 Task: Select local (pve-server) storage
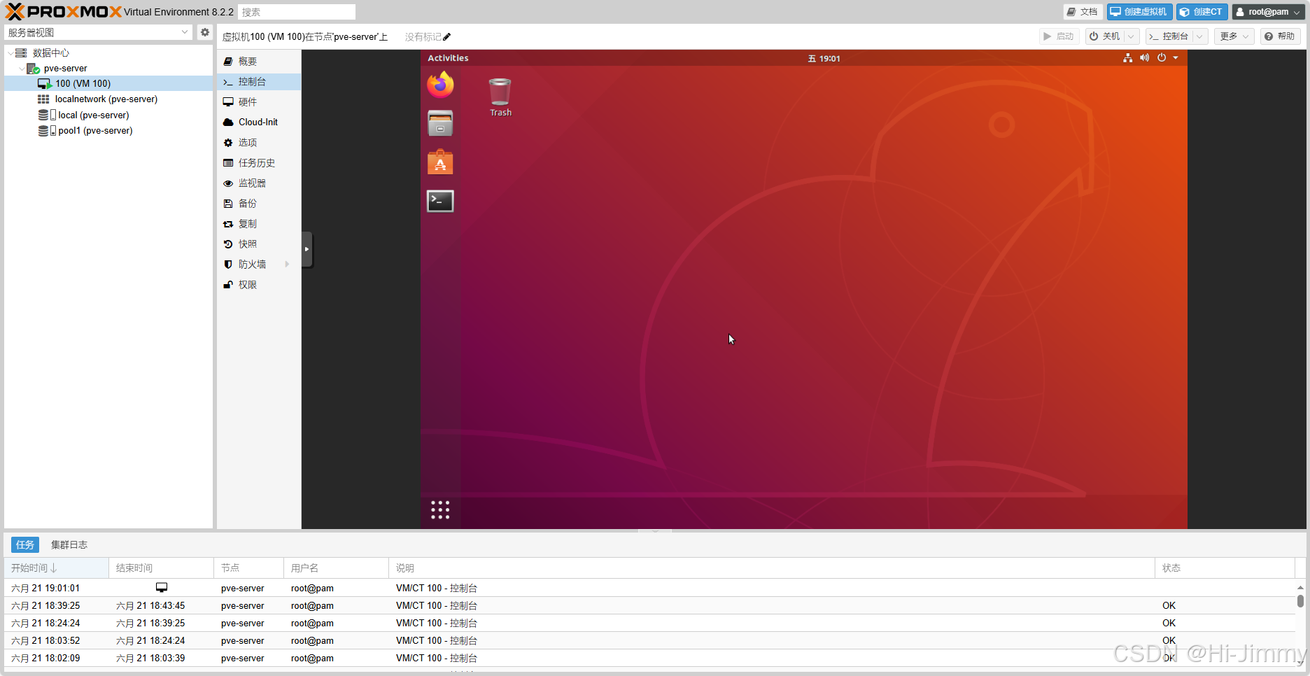pyautogui.click(x=108, y=115)
